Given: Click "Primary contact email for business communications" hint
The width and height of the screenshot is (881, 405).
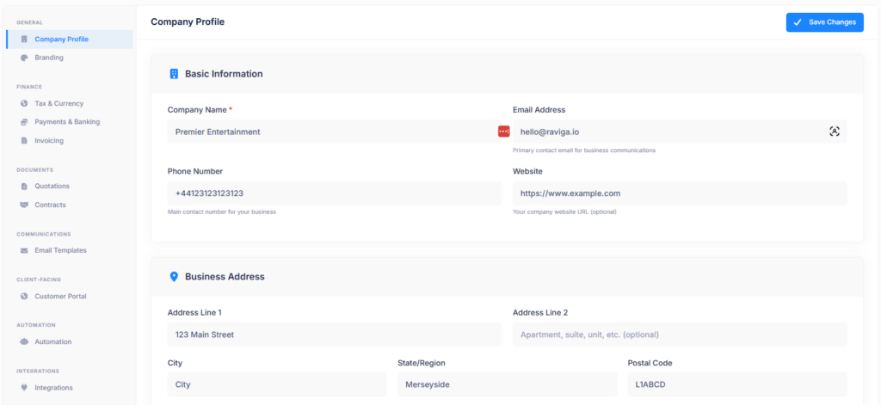Looking at the screenshot, I should click(x=584, y=150).
